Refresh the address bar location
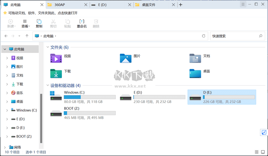 (204, 36)
